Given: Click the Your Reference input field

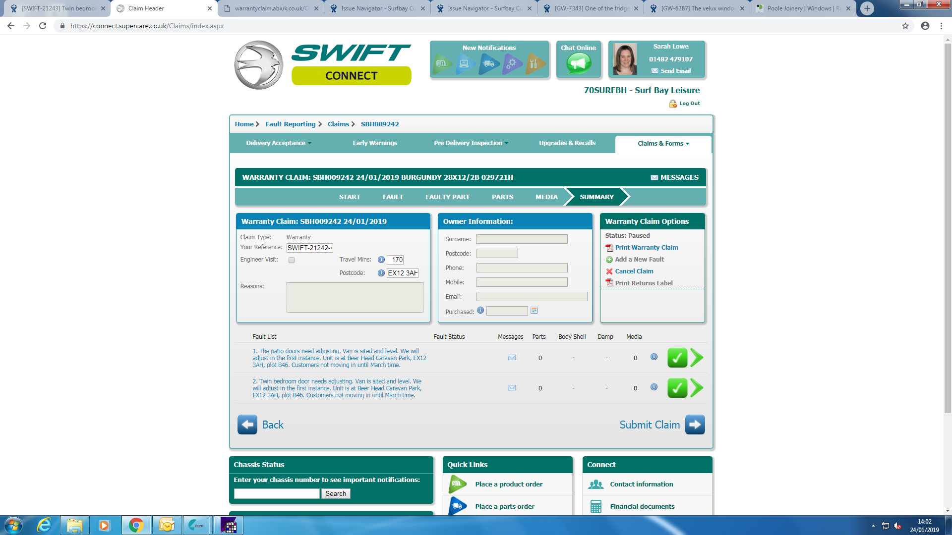Looking at the screenshot, I should pyautogui.click(x=310, y=248).
